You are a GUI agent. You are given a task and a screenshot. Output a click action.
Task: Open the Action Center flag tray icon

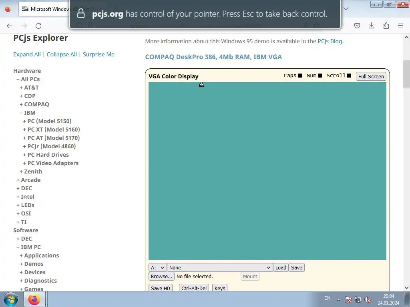click(348, 299)
